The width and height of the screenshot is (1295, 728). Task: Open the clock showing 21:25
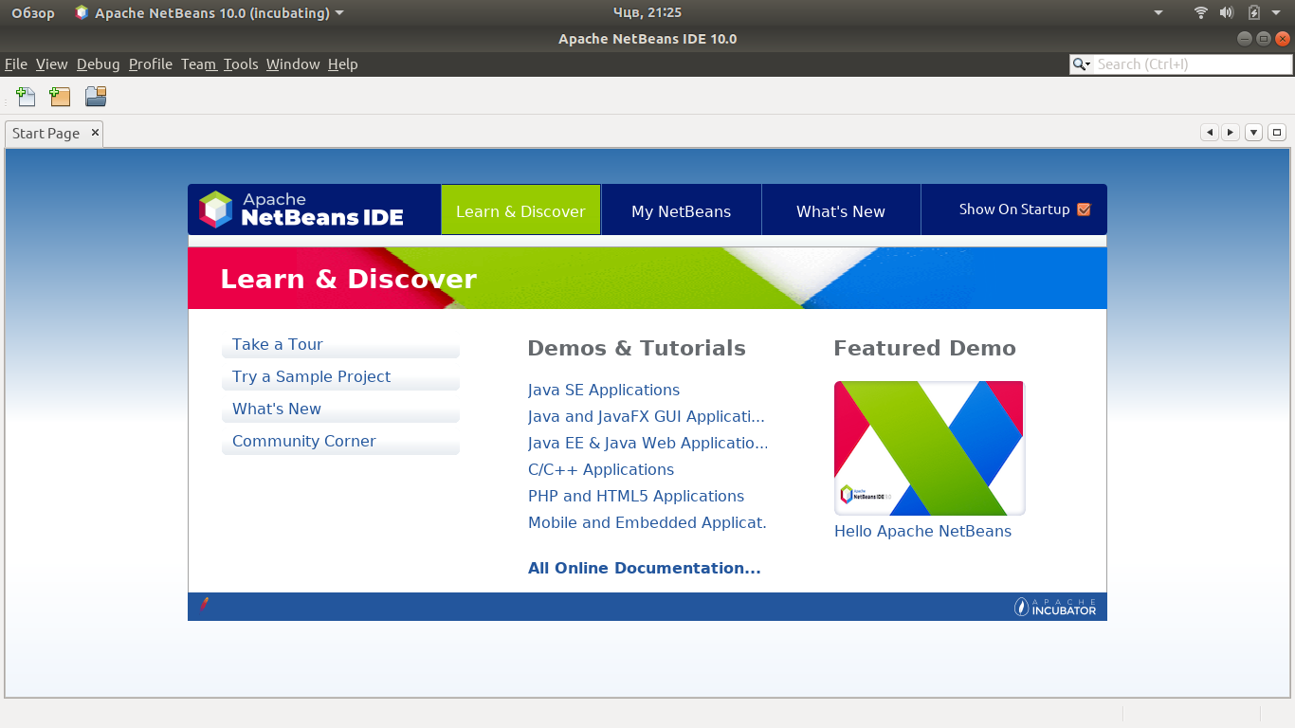point(647,12)
